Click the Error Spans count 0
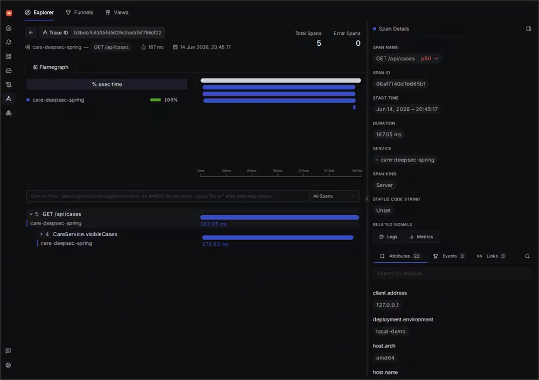The height and width of the screenshot is (380, 539). (x=358, y=43)
